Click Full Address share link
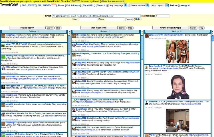This screenshot has width=214, height=137. pos(73,5)
